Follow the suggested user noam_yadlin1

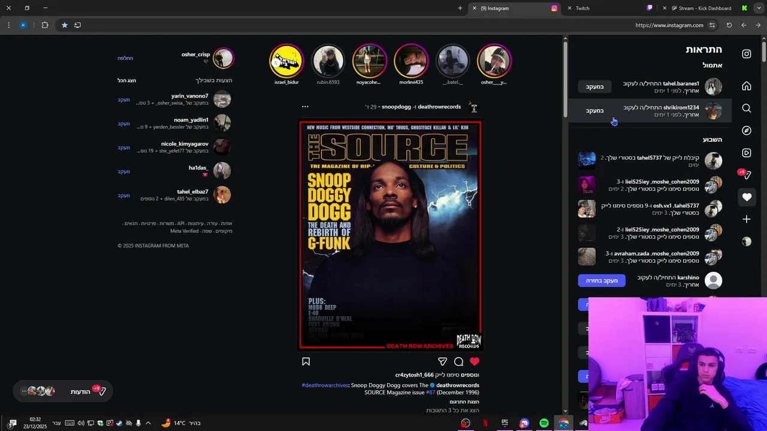click(123, 124)
